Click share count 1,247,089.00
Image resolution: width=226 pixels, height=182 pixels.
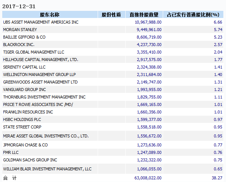149,152
